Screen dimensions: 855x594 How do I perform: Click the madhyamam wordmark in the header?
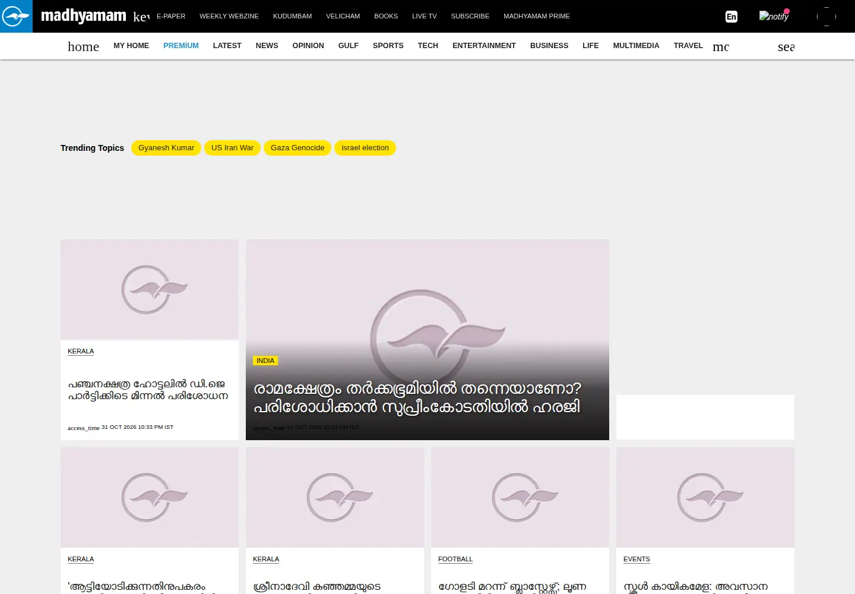click(x=84, y=16)
